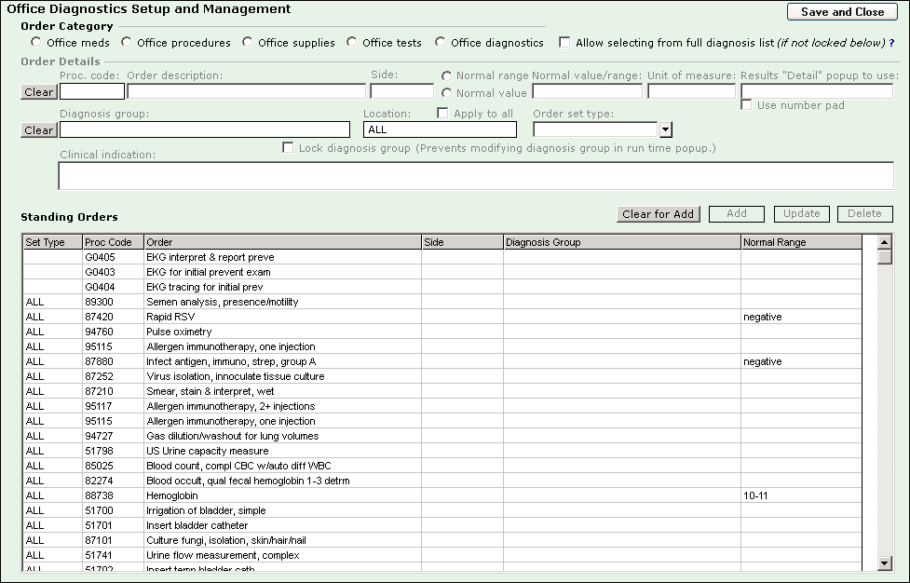The width and height of the screenshot is (910, 583).
Task: Click the Side input field
Action: click(402, 91)
